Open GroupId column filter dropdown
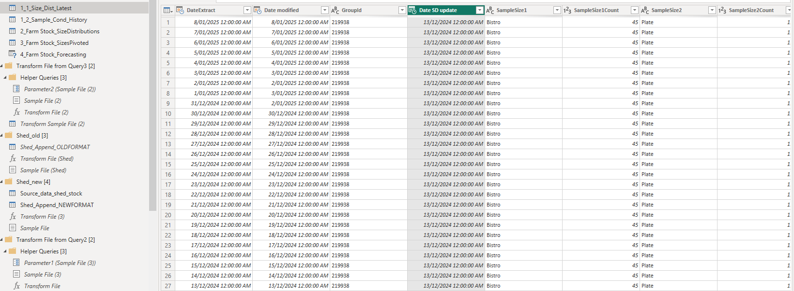This screenshot has height=291, width=794. tap(402, 10)
